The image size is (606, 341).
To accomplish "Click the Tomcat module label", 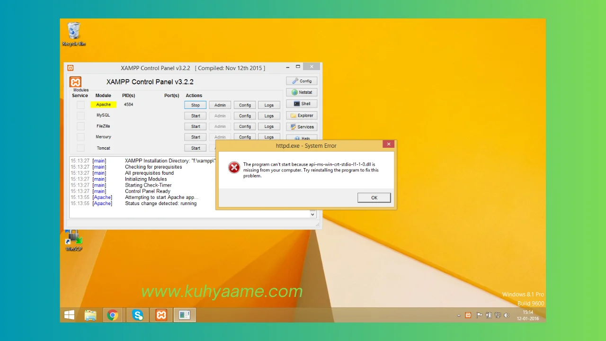I will point(103,148).
